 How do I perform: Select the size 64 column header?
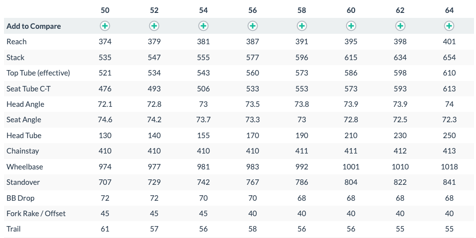pos(449,10)
